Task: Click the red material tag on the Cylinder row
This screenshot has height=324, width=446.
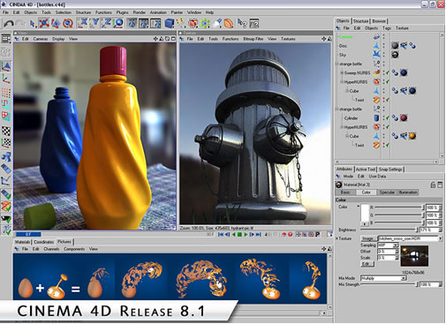Action: (x=404, y=118)
